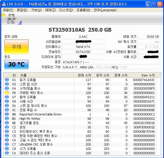Click the S.M.A.R.T. supported features field

[111, 67]
